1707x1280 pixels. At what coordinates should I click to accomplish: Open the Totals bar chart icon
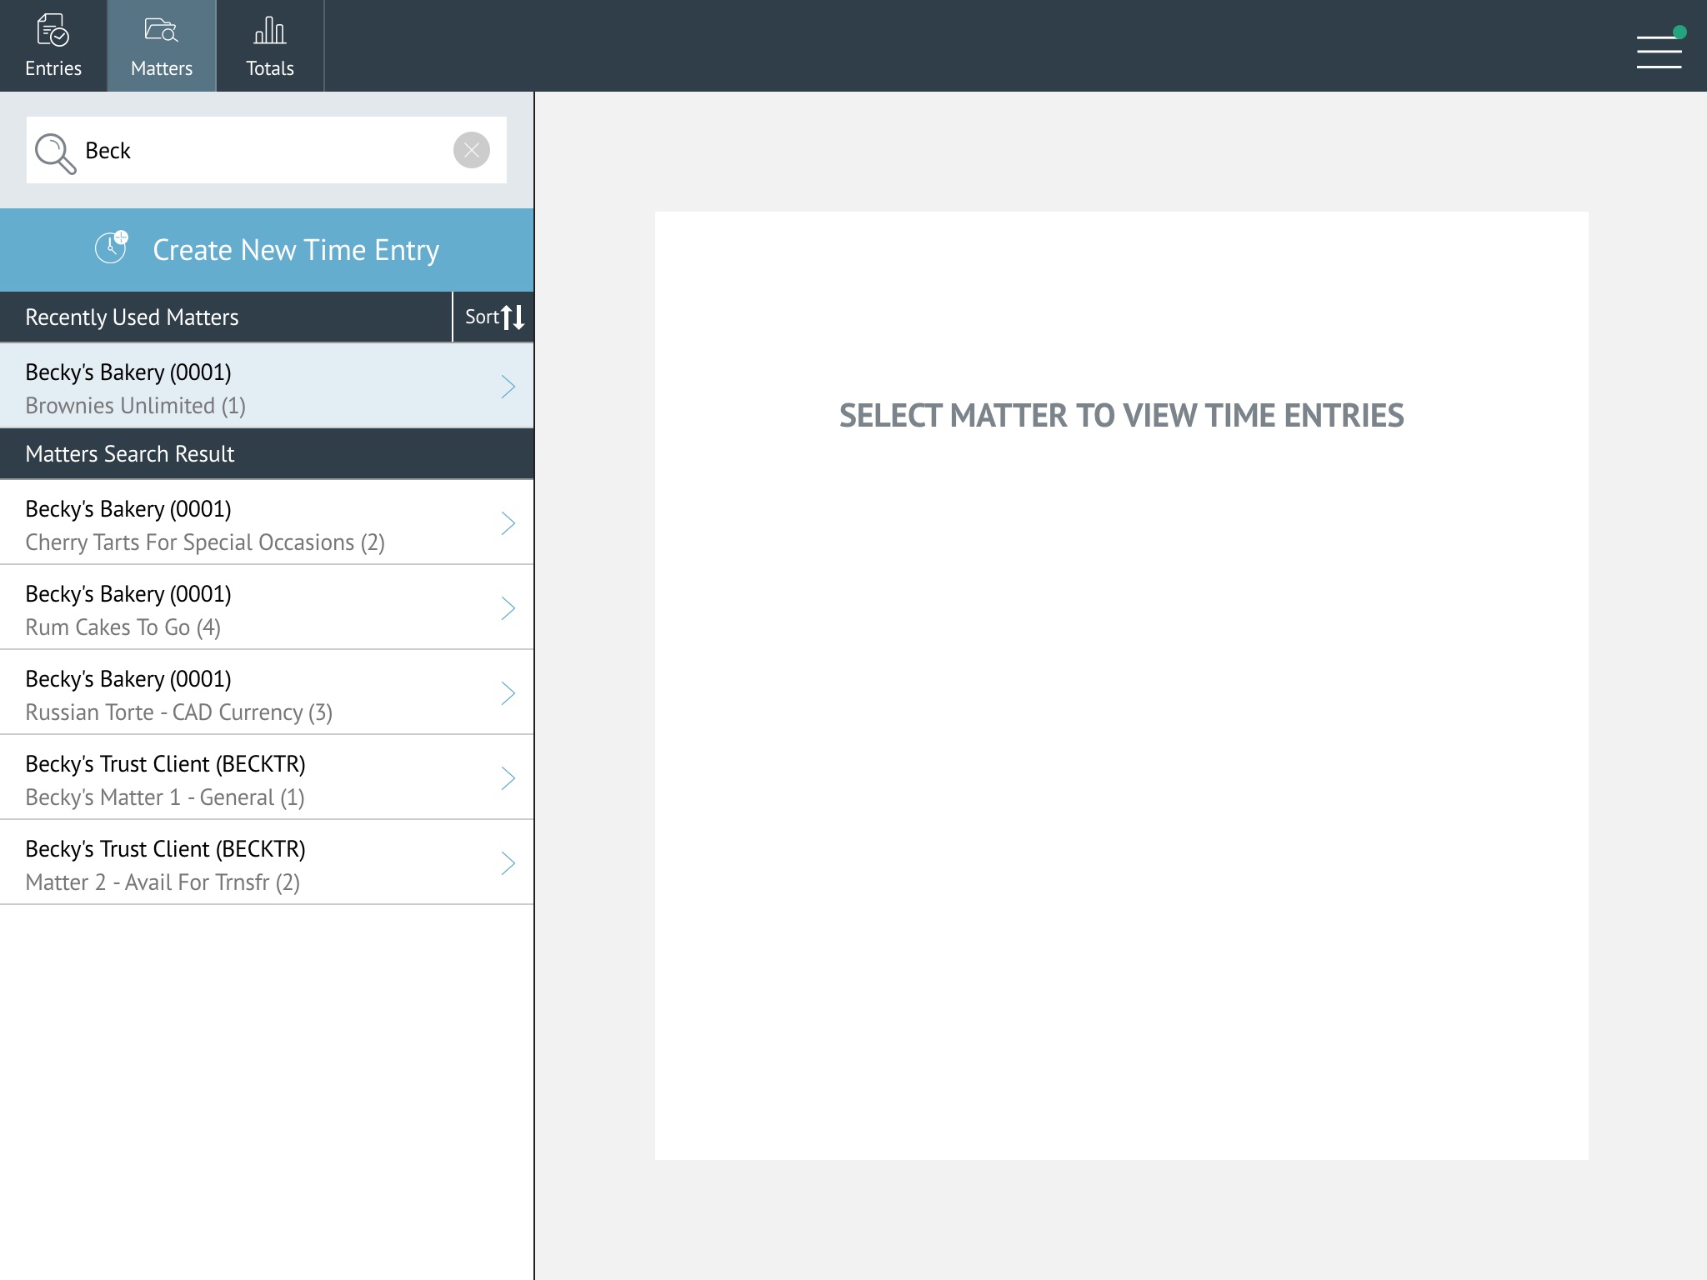pyautogui.click(x=269, y=32)
